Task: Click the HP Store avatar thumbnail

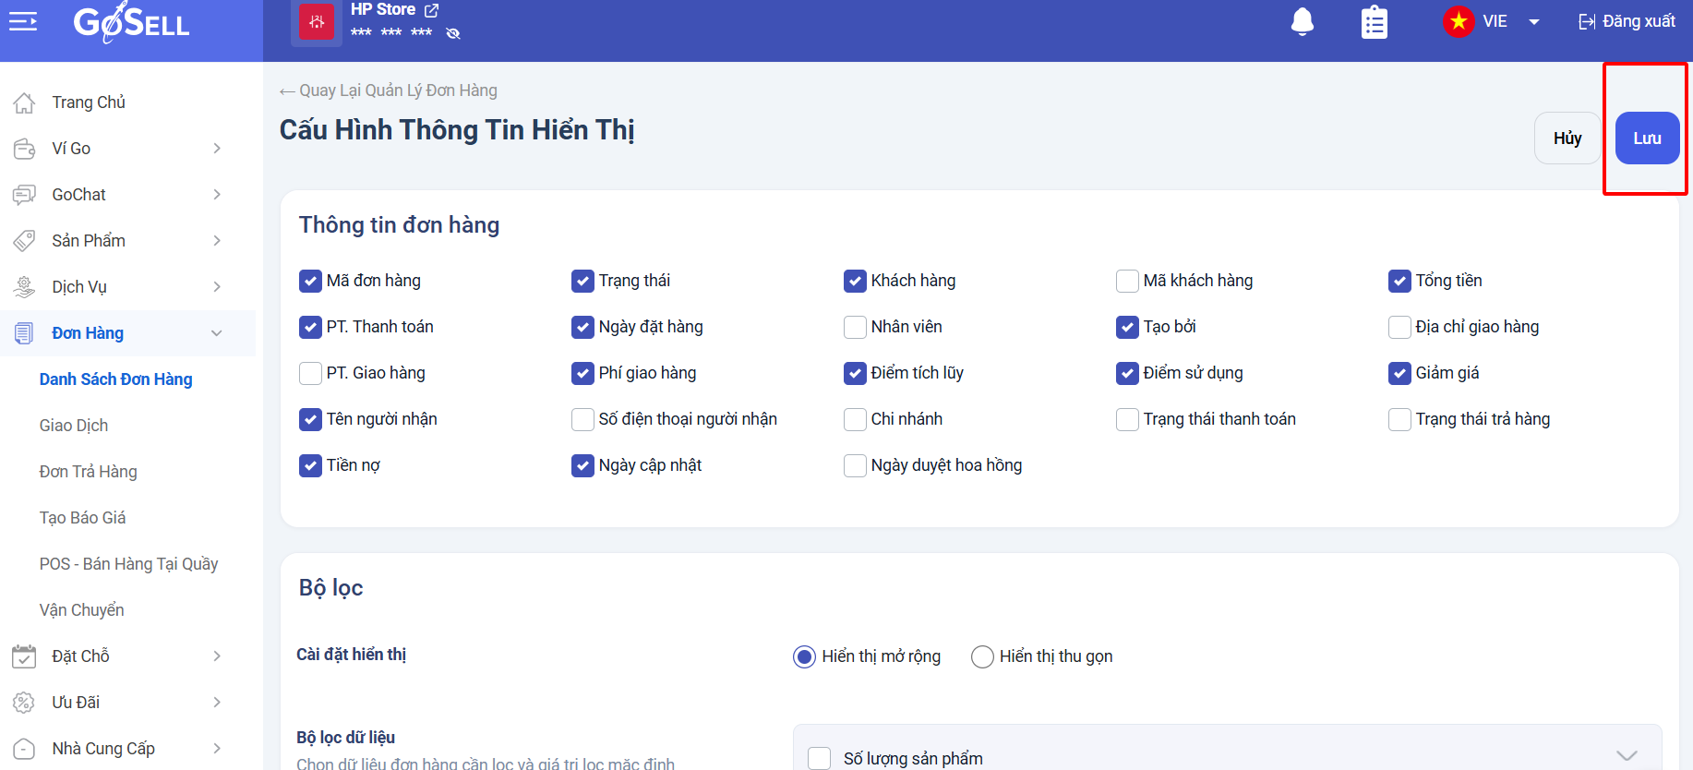Action: pos(317,22)
